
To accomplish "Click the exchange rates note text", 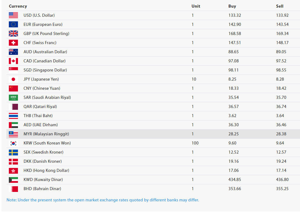I will click(x=103, y=200).
